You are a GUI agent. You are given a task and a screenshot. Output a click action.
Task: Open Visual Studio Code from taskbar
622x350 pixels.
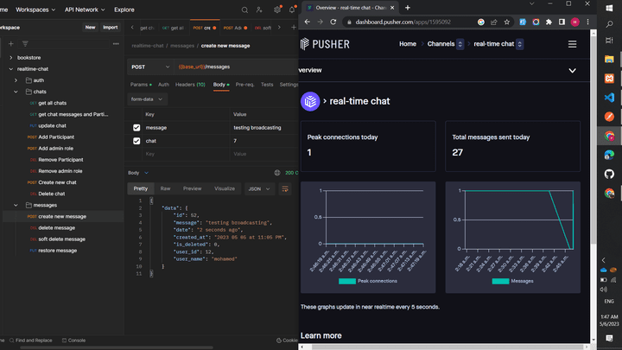pos(609,97)
